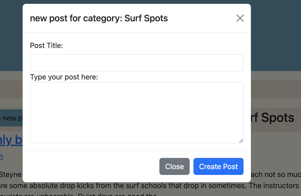
Task: Open the underlined post title link behind the dialog
Action: point(11,140)
